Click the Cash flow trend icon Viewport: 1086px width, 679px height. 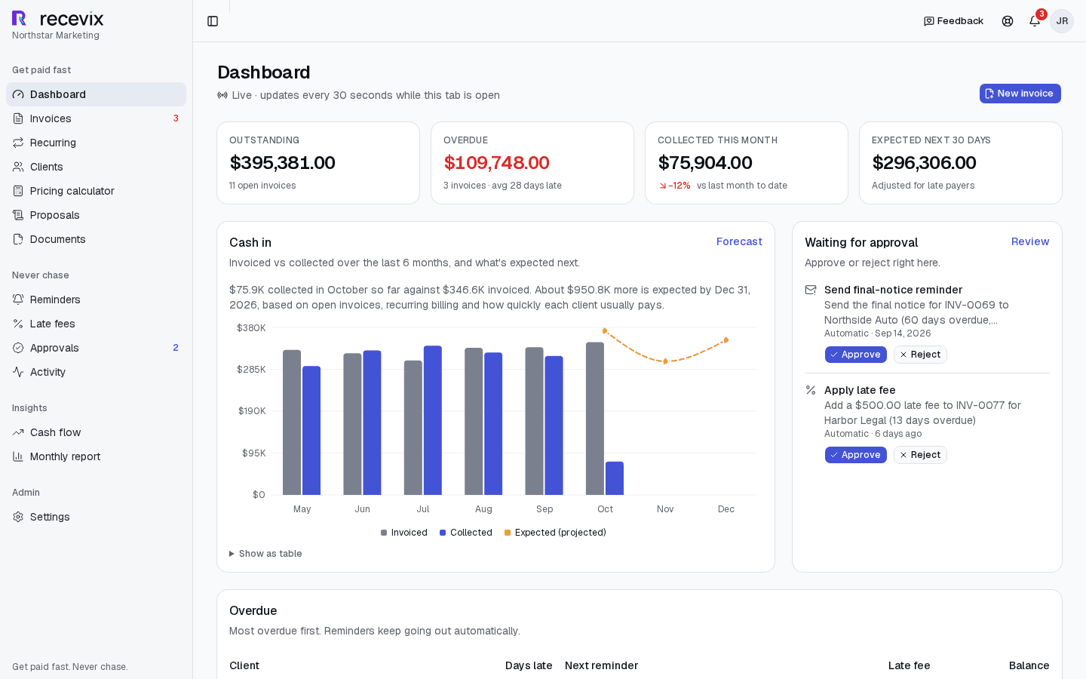18,432
